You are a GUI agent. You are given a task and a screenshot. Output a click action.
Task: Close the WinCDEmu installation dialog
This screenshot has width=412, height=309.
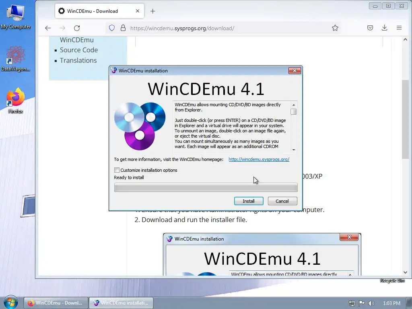[295, 70]
